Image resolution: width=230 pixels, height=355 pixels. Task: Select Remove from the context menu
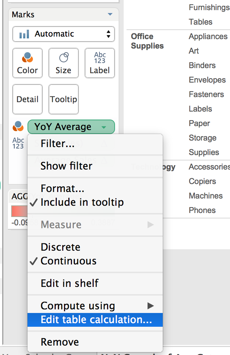coord(60,342)
